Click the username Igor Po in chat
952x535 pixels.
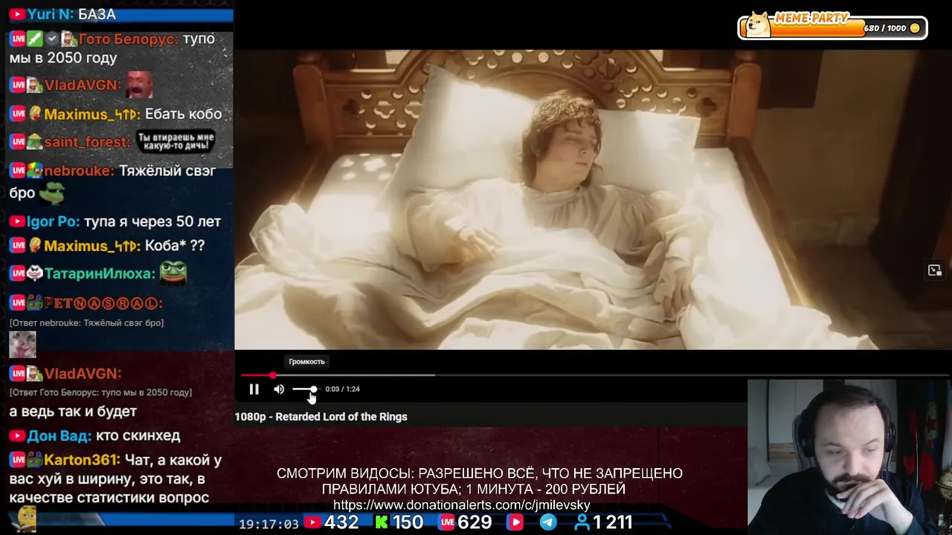(x=53, y=221)
